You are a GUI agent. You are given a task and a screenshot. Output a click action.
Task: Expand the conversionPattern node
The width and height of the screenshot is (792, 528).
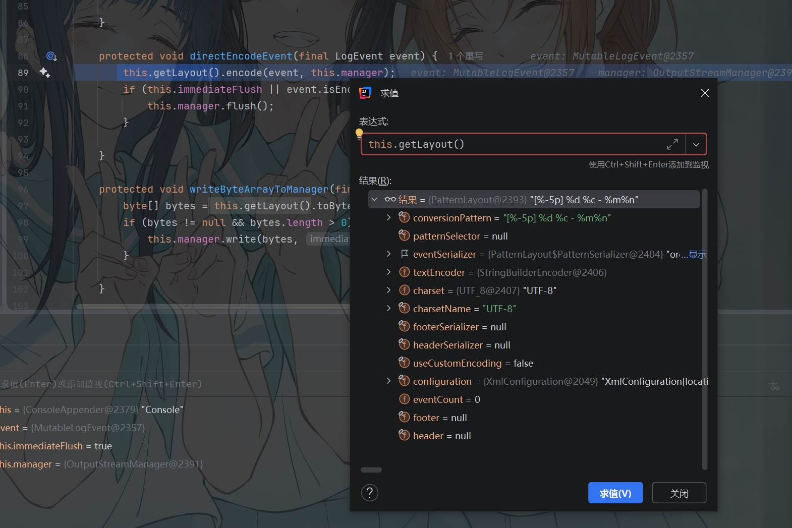point(388,217)
